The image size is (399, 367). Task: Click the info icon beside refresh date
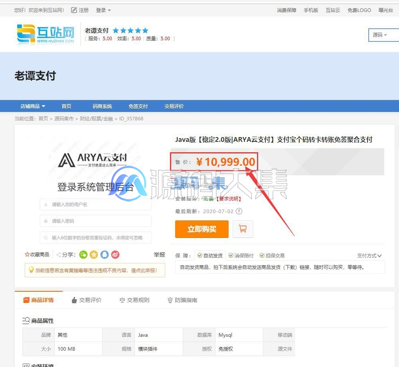239,211
